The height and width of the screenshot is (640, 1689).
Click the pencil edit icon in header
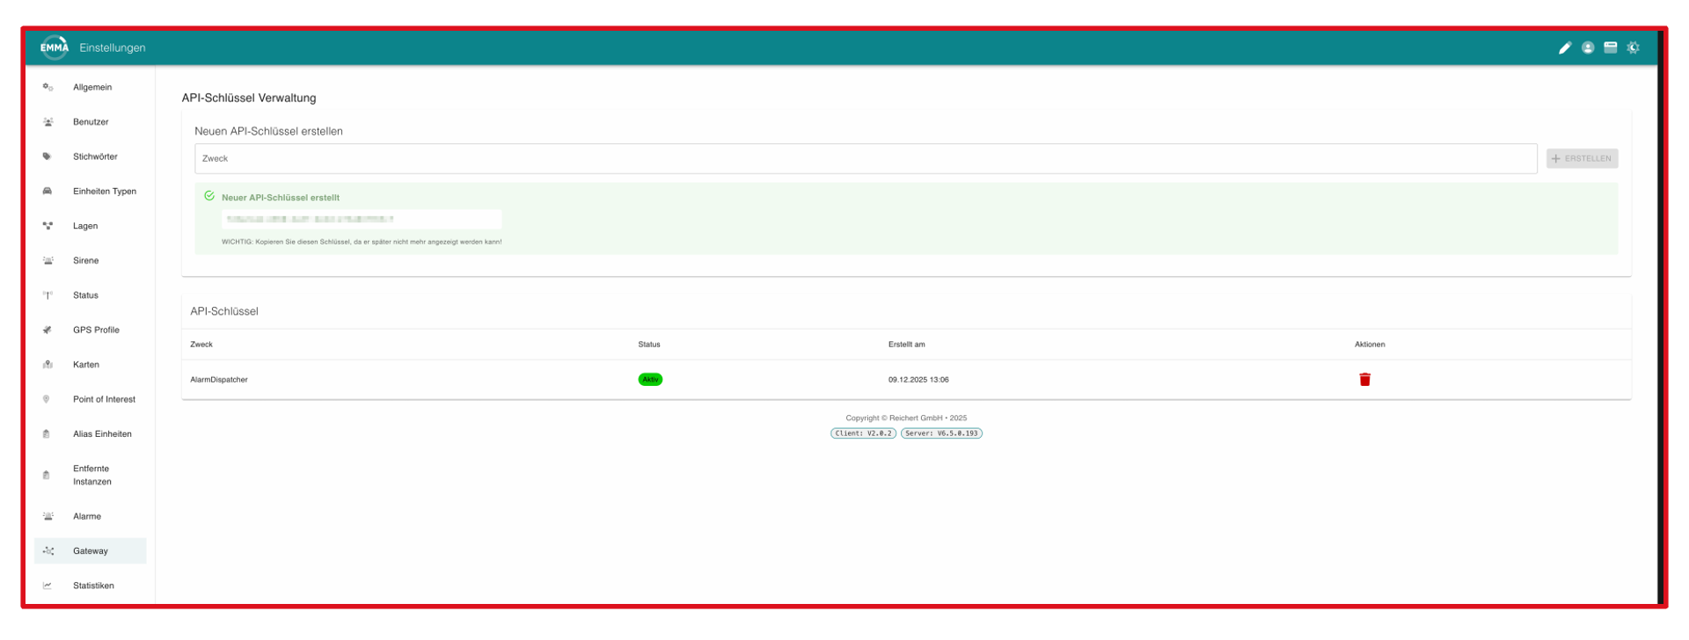(1564, 48)
